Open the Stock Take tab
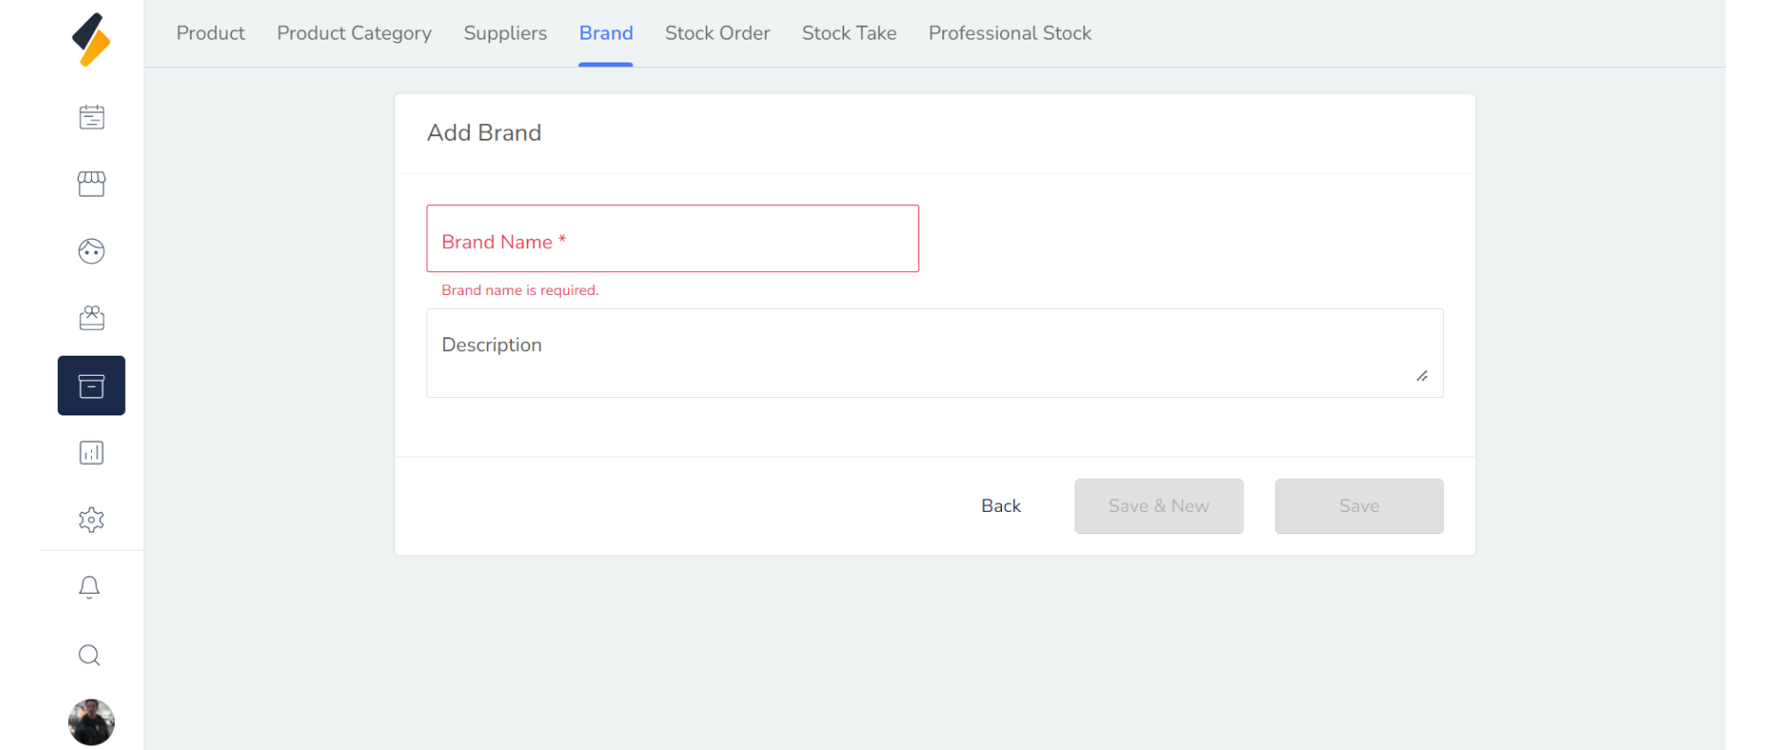Screen dimensions: 1765x750 click(x=848, y=33)
